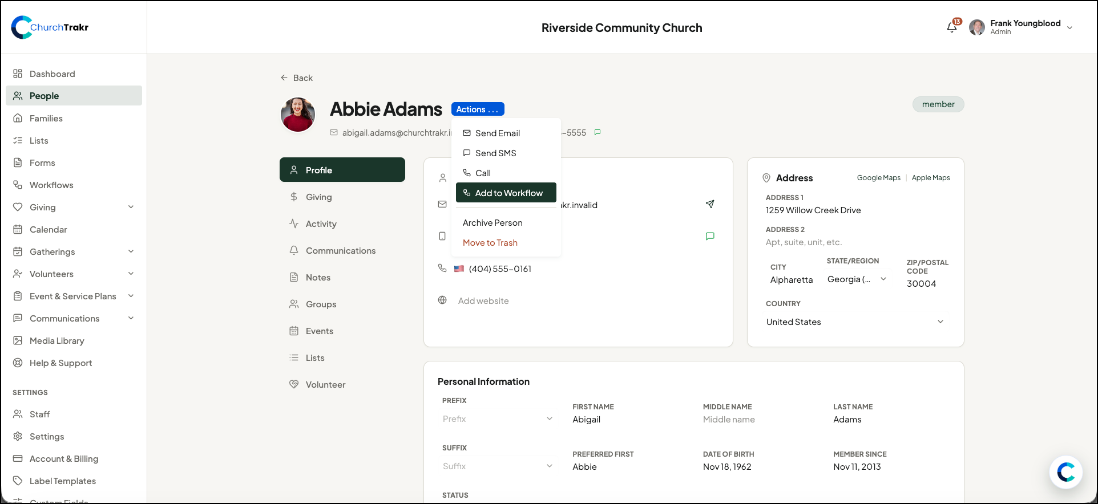Click the US flag country code icon
Screen dimensions: 1098x504
coord(459,269)
